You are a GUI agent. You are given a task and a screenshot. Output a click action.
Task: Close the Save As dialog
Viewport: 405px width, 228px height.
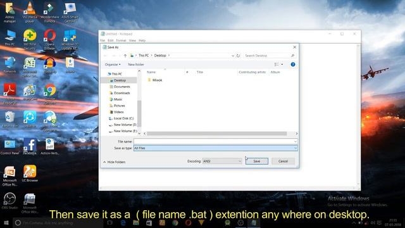click(x=294, y=47)
